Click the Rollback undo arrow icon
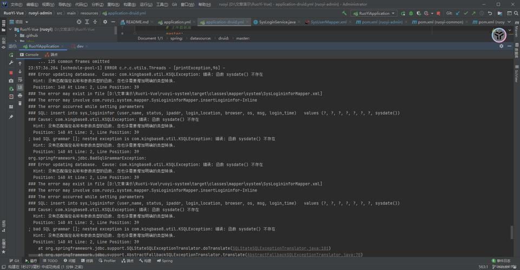This screenshot has height=270, width=520. (x=490, y=13)
